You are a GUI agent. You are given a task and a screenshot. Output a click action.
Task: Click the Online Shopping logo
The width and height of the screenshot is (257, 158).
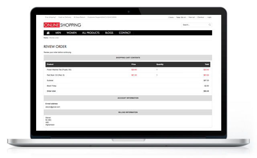(62, 25)
